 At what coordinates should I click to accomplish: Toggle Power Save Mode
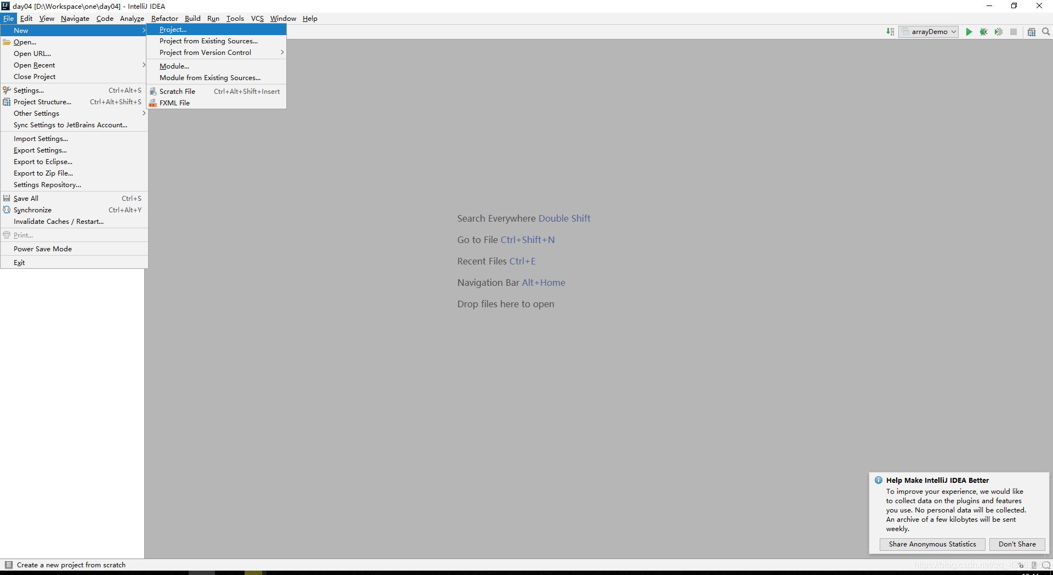click(x=74, y=249)
